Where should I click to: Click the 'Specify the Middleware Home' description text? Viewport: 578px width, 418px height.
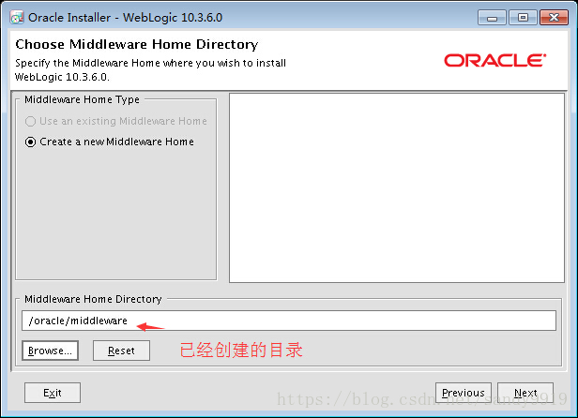tap(150, 69)
